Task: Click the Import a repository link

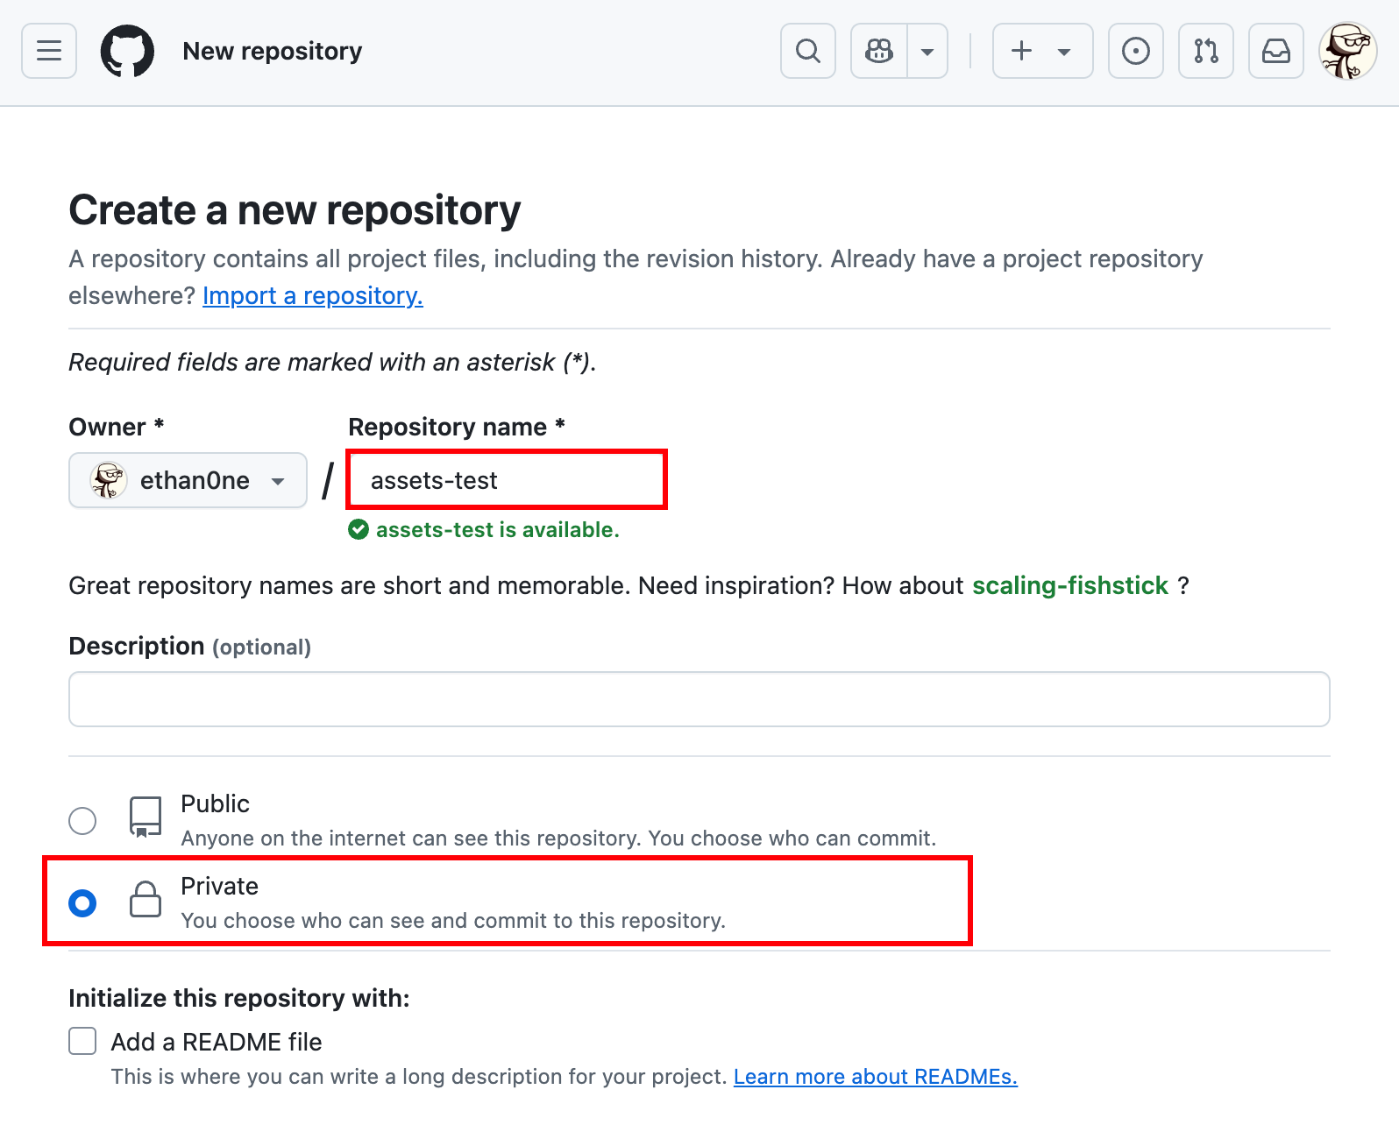Action: pos(313,296)
